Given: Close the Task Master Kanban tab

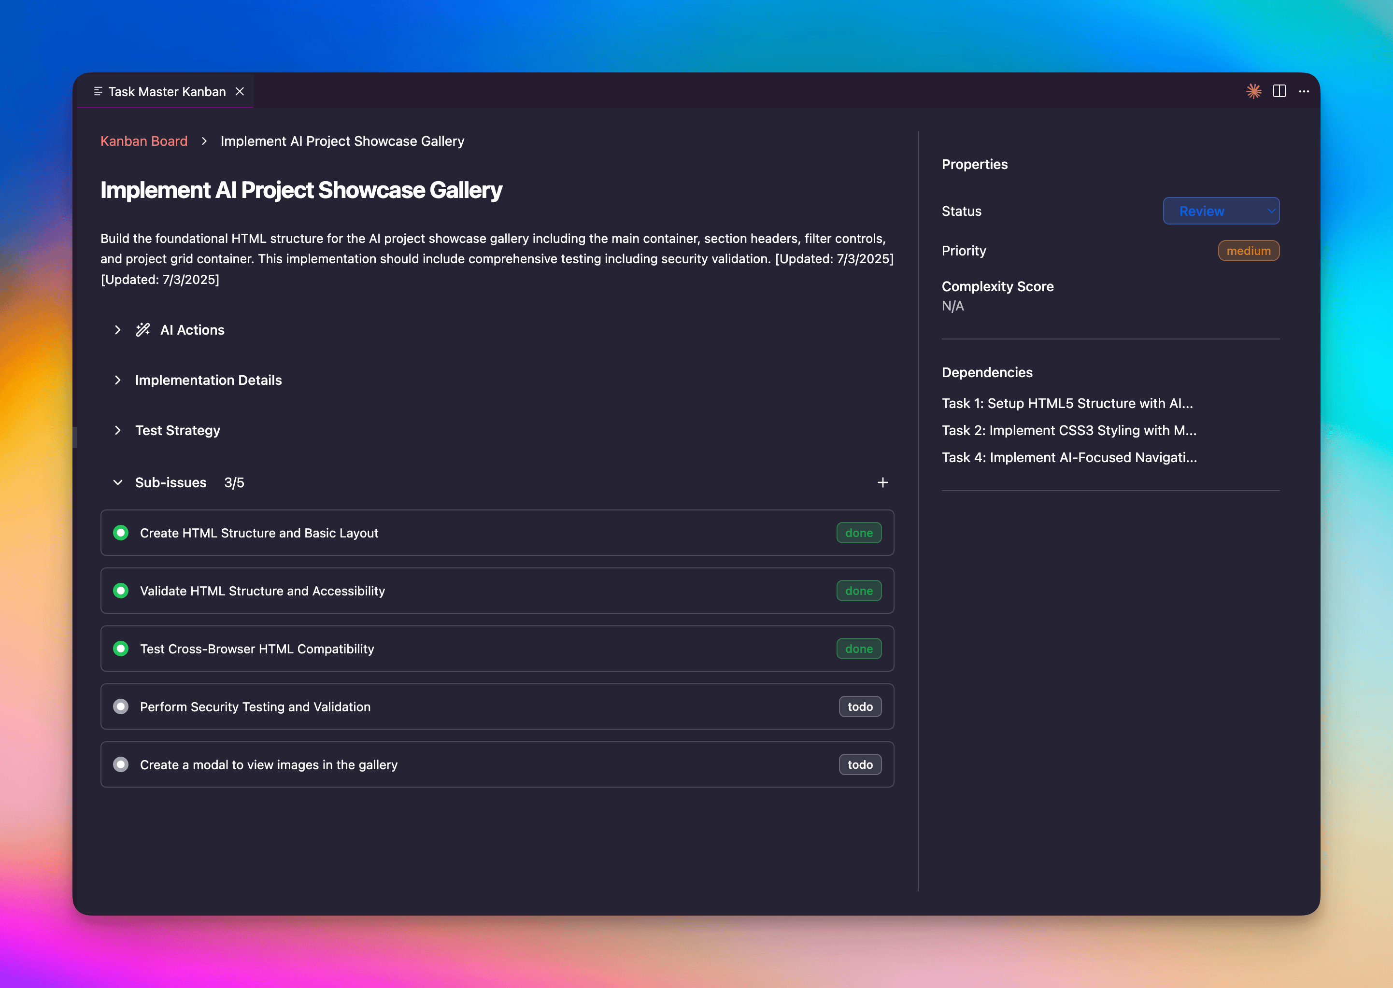Looking at the screenshot, I should point(240,91).
